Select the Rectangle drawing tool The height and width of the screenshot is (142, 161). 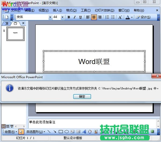(x=61, y=132)
